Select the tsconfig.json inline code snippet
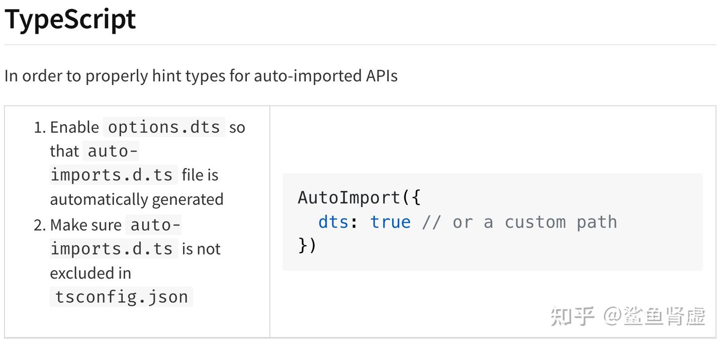 click(121, 296)
